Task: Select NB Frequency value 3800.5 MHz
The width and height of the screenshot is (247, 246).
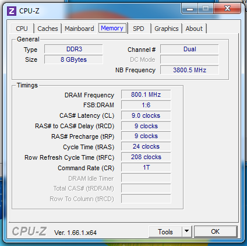Action: tap(189, 70)
